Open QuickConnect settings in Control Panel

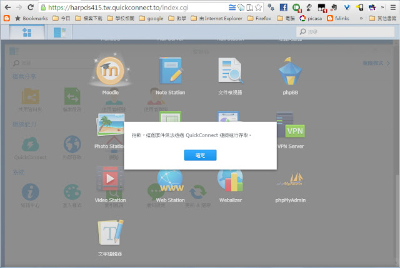pos(30,148)
